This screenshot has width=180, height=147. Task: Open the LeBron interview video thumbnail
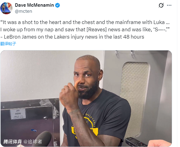[x=86, y=98]
